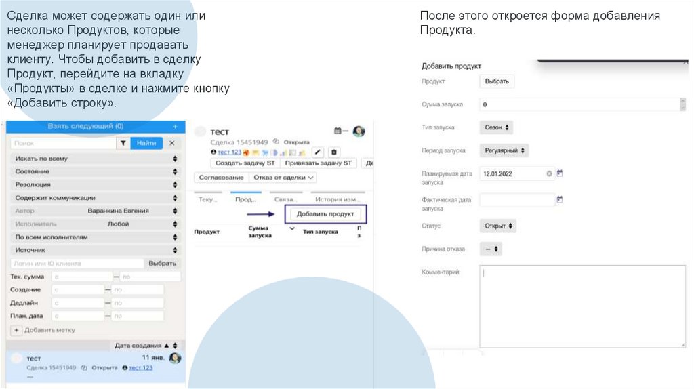Viewport: 694px width, 389px height.
Task: Switch to the История изм... tab
Action: [x=338, y=199]
